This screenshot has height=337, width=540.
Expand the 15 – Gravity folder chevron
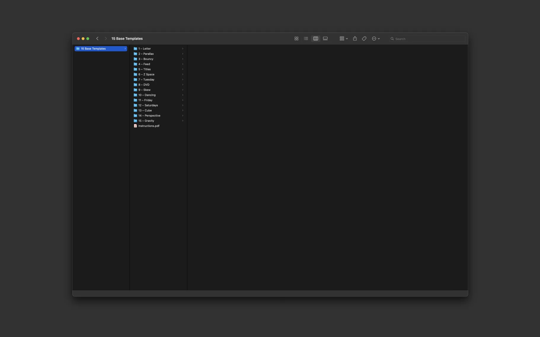183,121
